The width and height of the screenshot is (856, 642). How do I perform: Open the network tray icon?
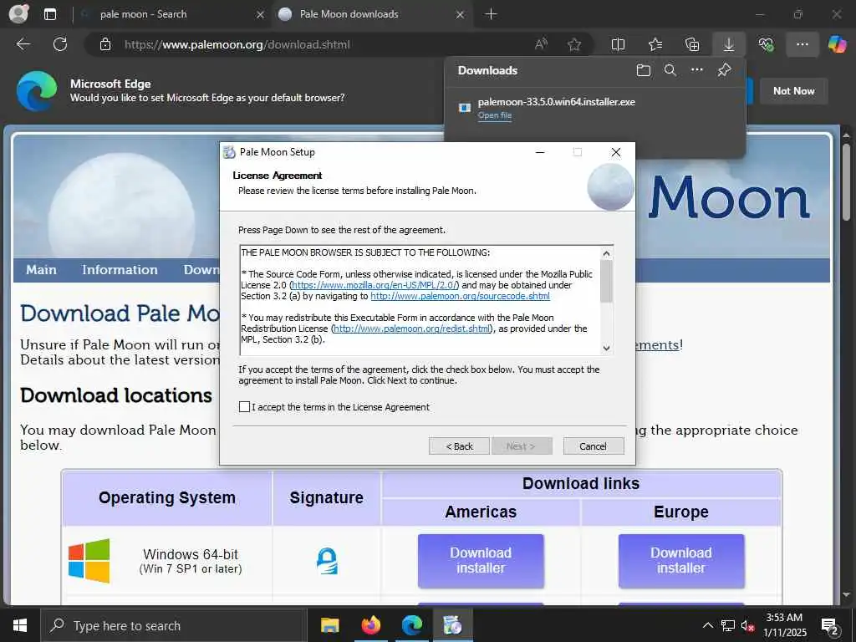coord(728,625)
